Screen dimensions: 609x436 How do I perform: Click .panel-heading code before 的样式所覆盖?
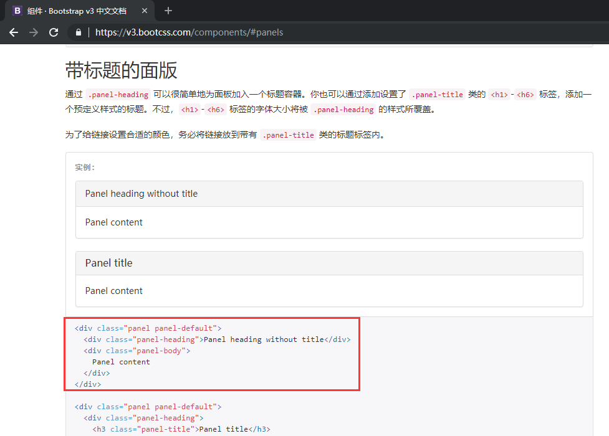tap(343, 110)
